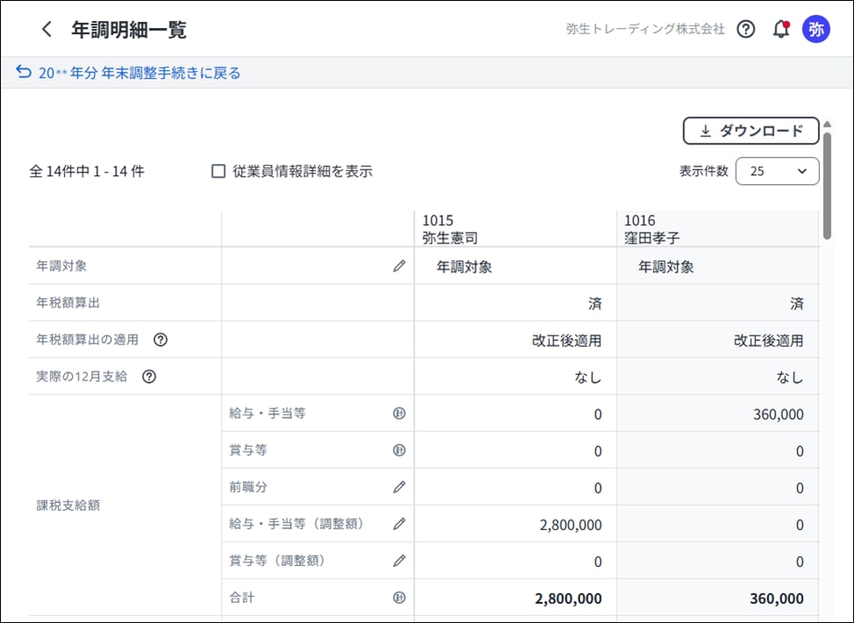Click the detail icon for 賞与等 row
This screenshot has height=623, width=854.
click(x=399, y=450)
